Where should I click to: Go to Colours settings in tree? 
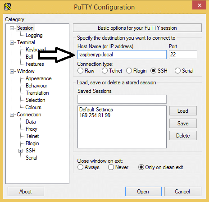point(33,107)
